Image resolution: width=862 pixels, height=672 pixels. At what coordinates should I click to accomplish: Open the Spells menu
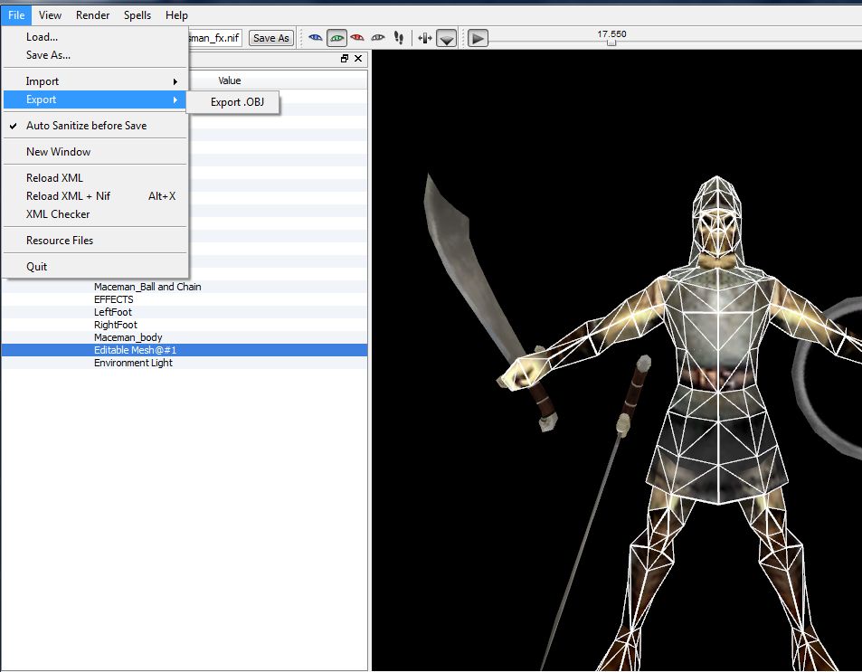click(x=137, y=14)
